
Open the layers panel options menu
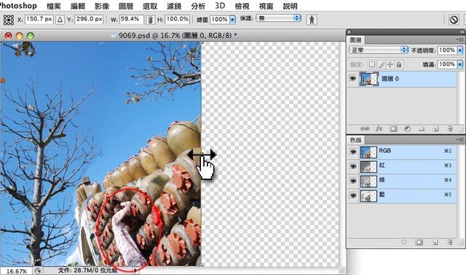click(x=460, y=40)
